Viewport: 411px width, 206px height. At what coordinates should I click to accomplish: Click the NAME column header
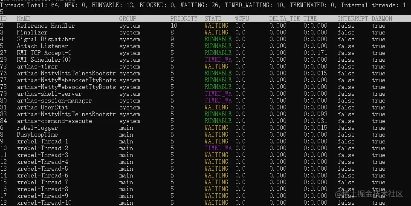tap(23, 19)
